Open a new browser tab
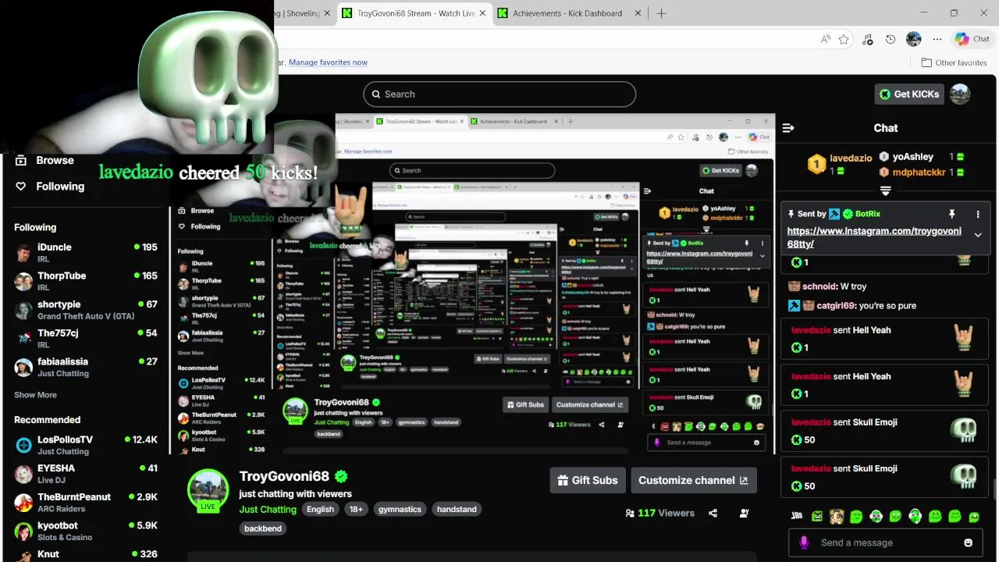Viewport: 999px width, 562px height. [661, 13]
